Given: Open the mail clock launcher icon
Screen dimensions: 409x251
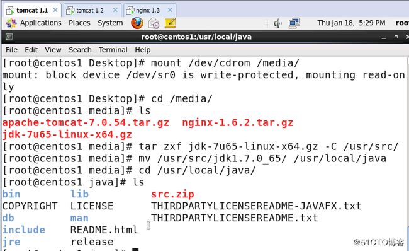Looking at the screenshot, I should coord(154,23).
